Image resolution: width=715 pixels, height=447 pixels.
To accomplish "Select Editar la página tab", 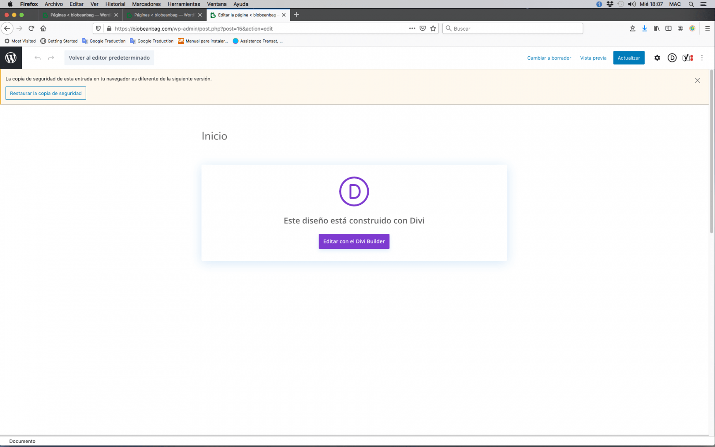I will coord(247,15).
